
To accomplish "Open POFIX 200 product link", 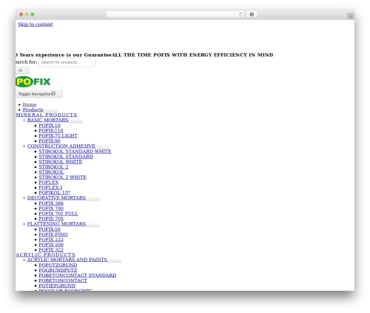I will coord(51,245).
